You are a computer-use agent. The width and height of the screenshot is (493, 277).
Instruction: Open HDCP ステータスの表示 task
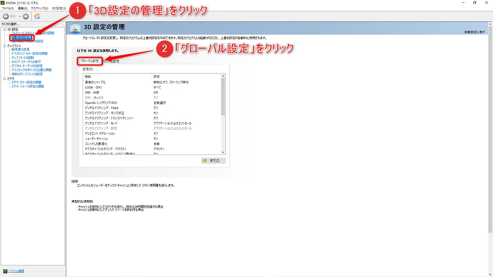(x=26, y=62)
